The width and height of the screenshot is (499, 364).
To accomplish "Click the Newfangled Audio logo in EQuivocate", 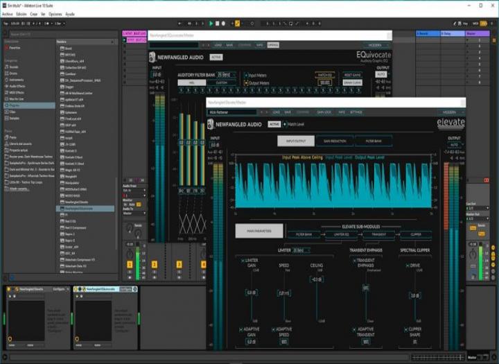I will (x=152, y=58).
